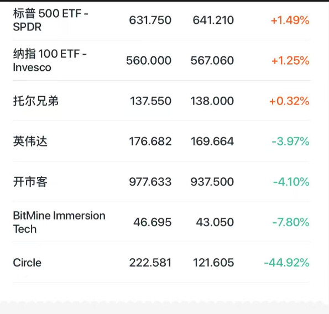Viewport: 329px width, 314px height.
Task: Click the 937.500 current price
Action: [x=212, y=182]
